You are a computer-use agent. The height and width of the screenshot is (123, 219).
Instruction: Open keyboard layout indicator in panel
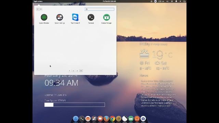coord(161,1)
